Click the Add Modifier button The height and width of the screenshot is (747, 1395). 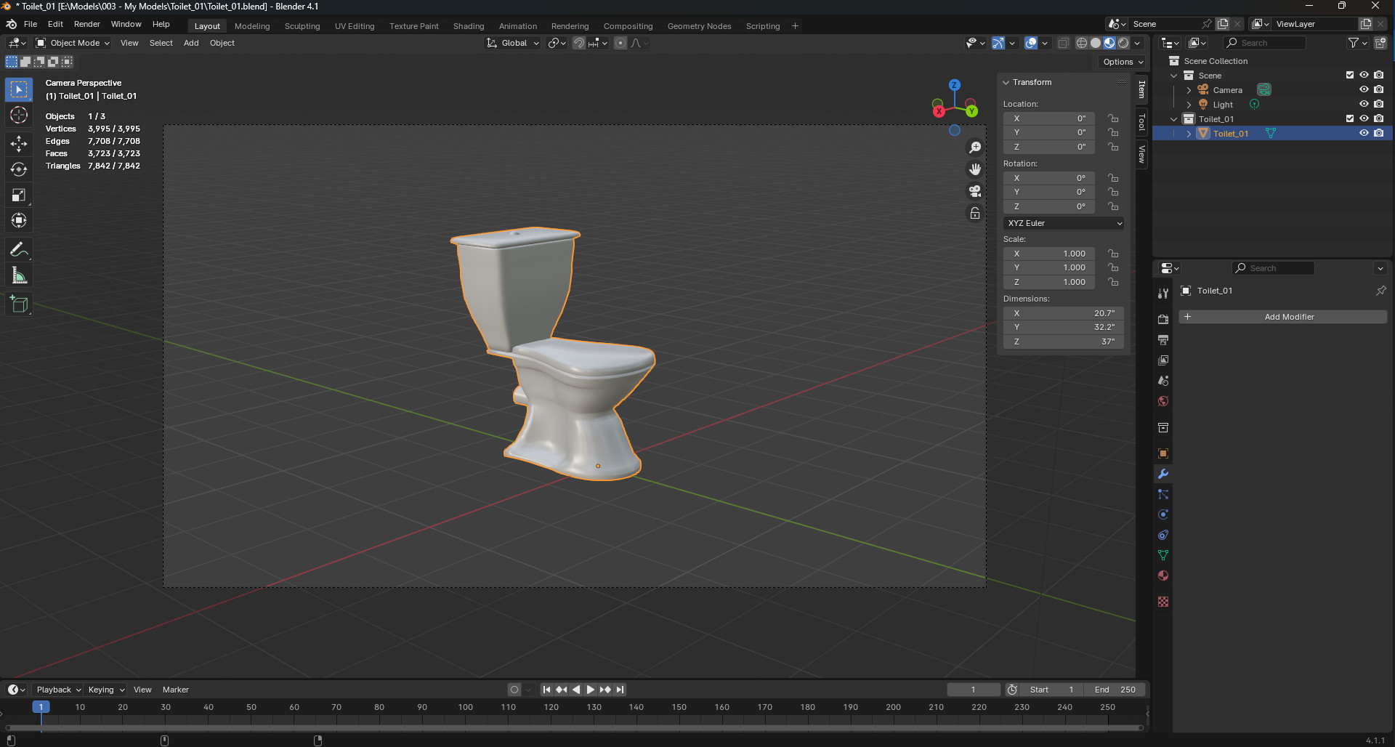pyautogui.click(x=1283, y=317)
